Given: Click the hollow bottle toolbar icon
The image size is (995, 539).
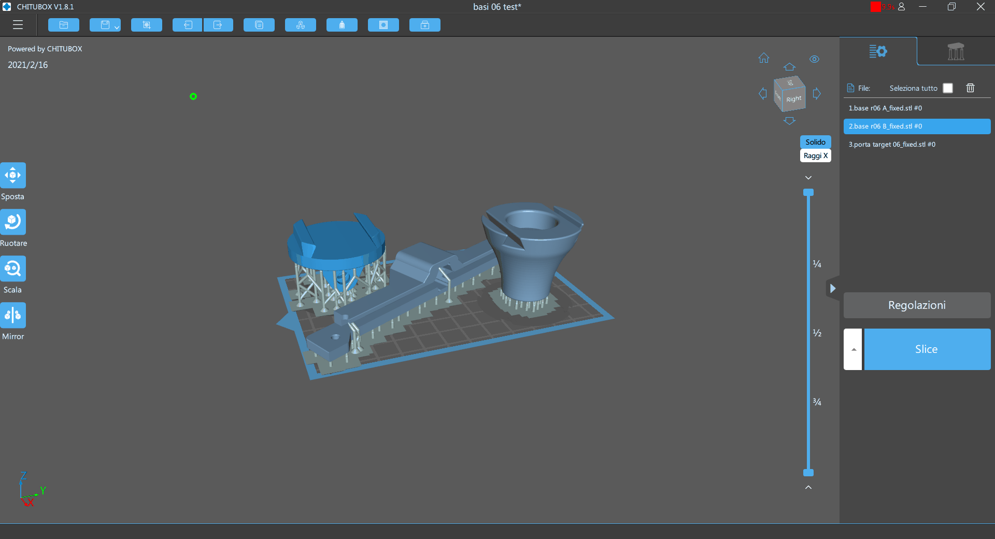Looking at the screenshot, I should [342, 25].
